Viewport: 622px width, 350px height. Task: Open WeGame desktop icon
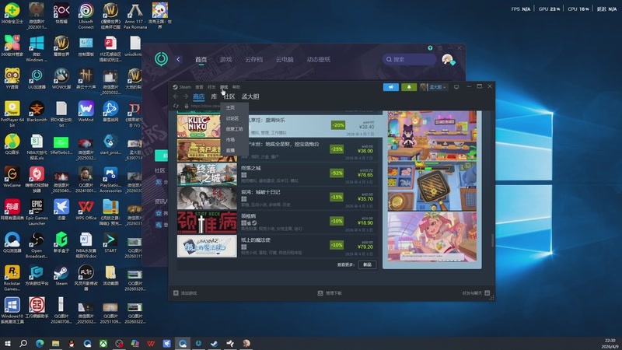coord(12,177)
